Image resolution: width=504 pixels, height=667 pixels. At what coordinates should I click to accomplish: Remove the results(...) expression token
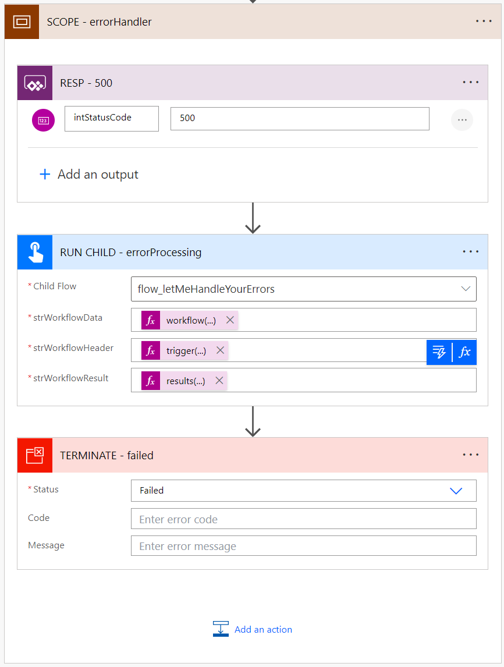pos(219,381)
